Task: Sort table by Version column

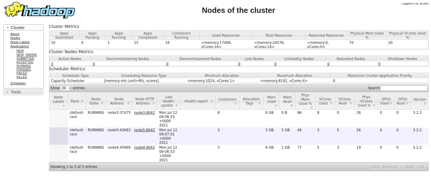Action: click(420, 101)
